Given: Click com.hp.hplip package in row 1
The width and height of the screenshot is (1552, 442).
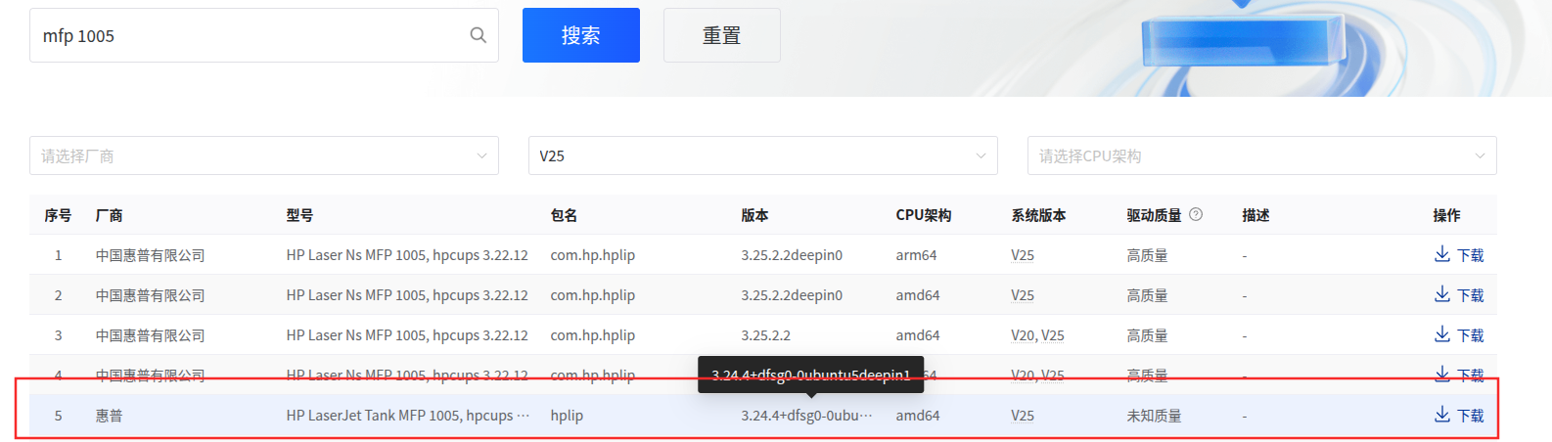Looking at the screenshot, I should click(x=592, y=255).
